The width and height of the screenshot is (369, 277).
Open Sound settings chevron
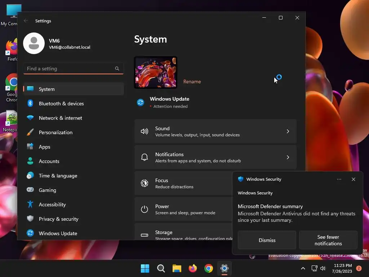pos(288,131)
